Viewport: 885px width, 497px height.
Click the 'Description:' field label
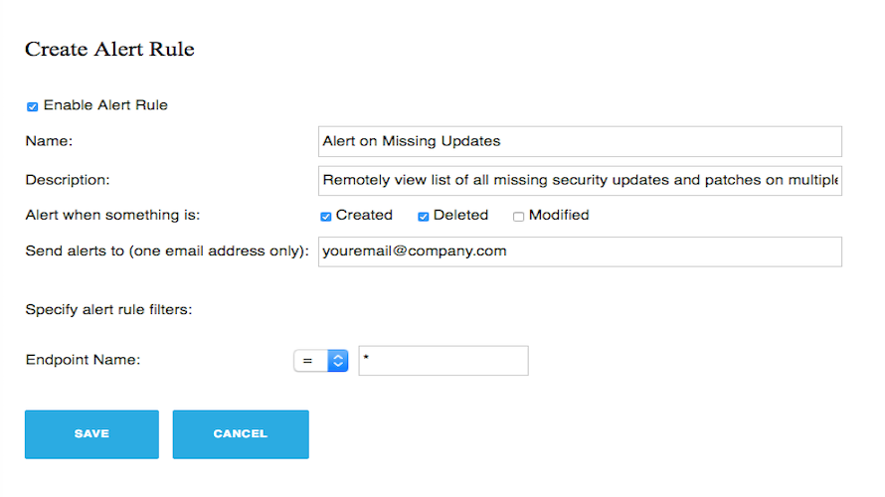pos(67,180)
